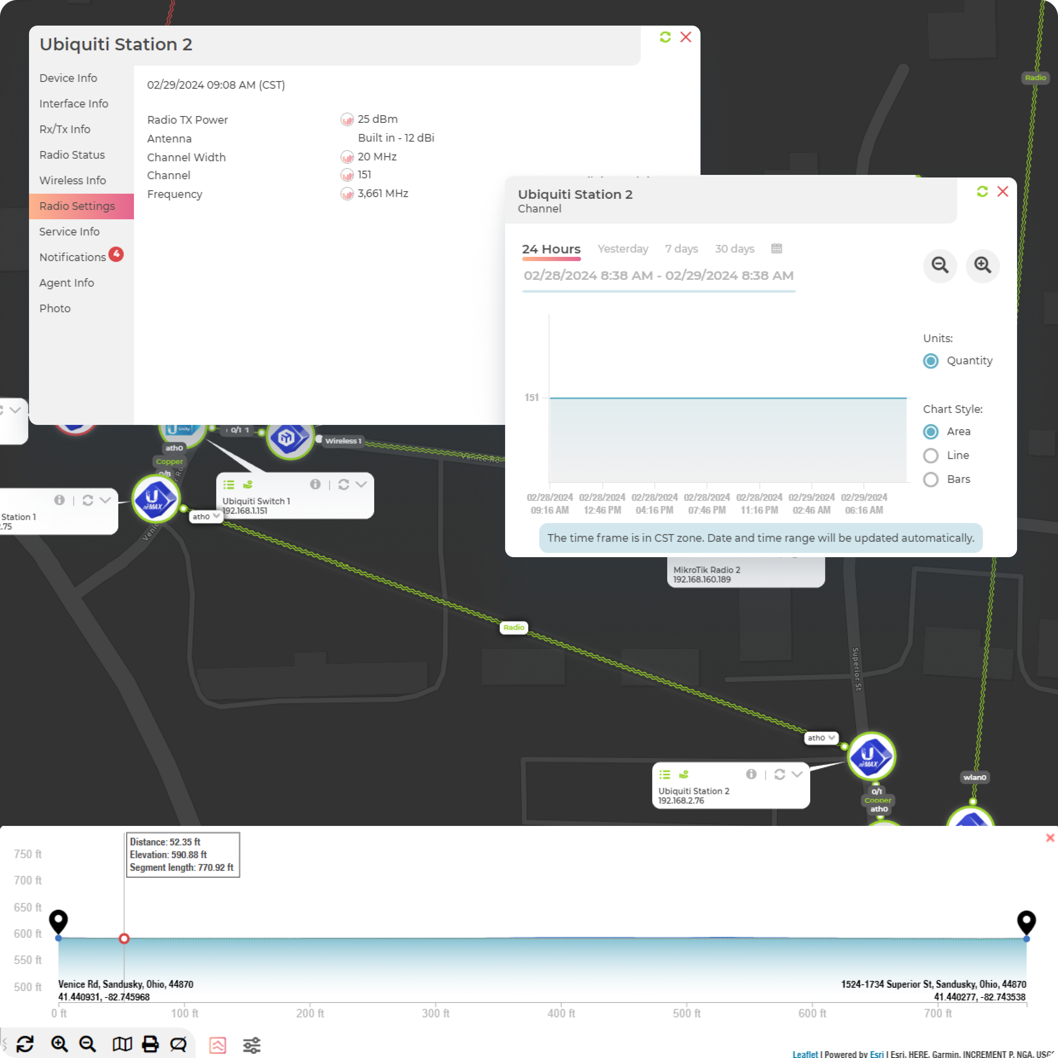Open Agent Info section
Screen dimensions: 1058x1058
click(67, 283)
